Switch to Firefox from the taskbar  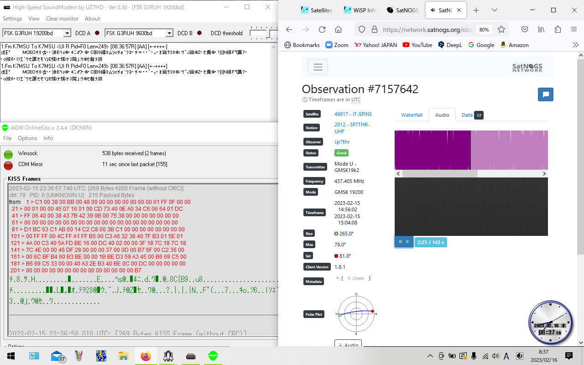click(x=146, y=356)
